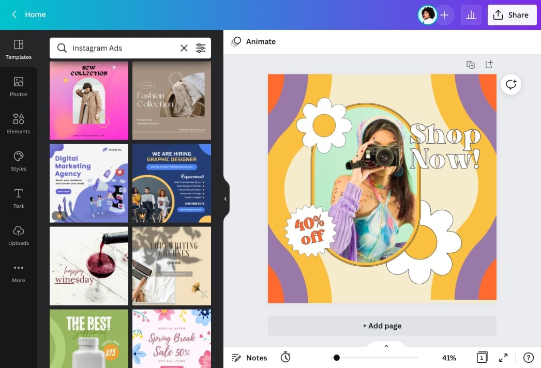Enter fullscreen view
541x368 pixels.
point(503,357)
